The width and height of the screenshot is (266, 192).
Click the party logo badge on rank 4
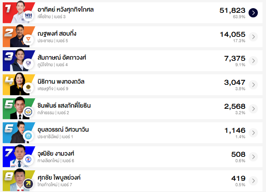(28, 88)
